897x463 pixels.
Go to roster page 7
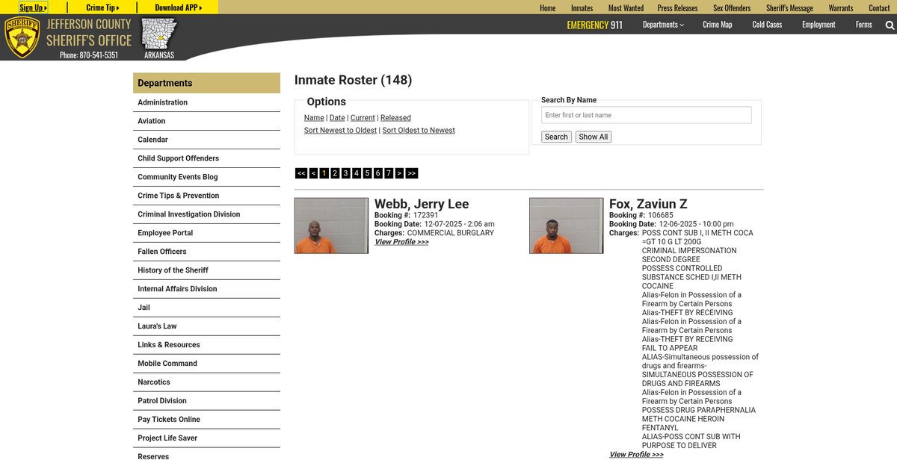click(x=389, y=173)
